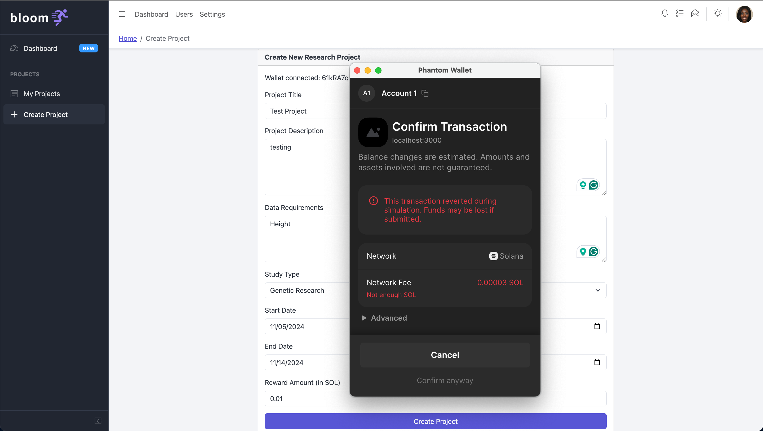This screenshot has height=431, width=763.
Task: Toggle the sun theme switcher icon
Action: click(x=717, y=14)
